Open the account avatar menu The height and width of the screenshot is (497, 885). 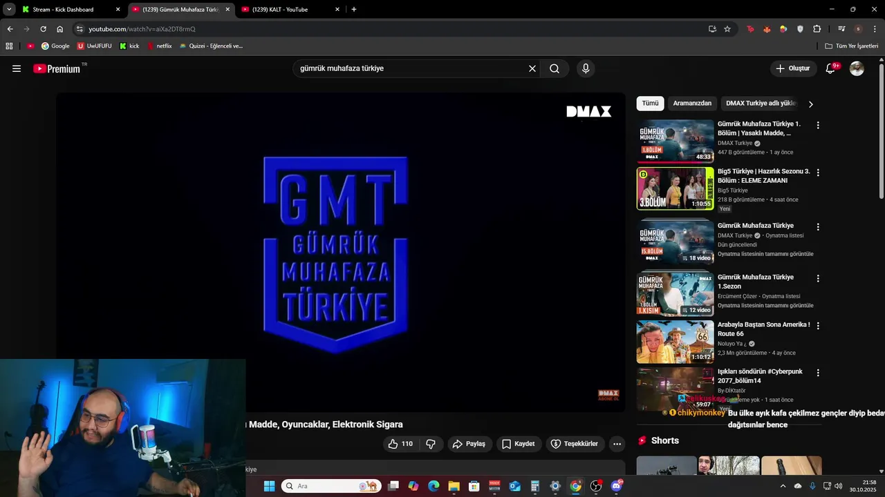click(x=857, y=68)
